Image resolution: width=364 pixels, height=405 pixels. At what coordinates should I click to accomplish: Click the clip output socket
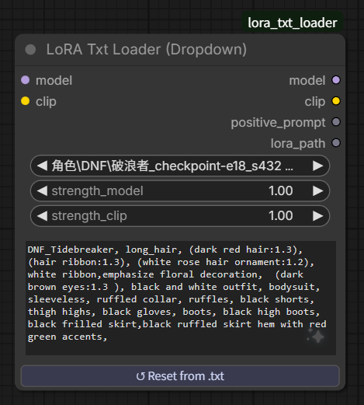point(336,101)
